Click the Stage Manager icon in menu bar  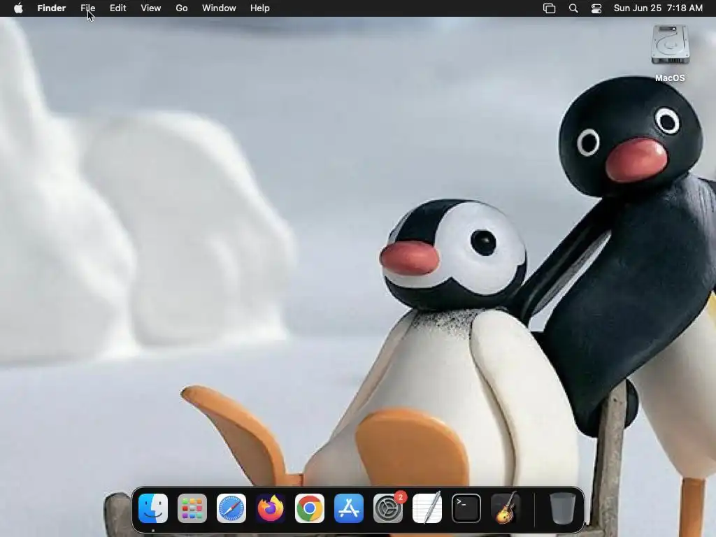point(550,8)
